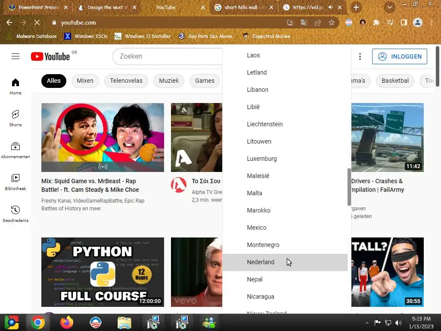Bookmark this page with the star icon

pos(332,22)
